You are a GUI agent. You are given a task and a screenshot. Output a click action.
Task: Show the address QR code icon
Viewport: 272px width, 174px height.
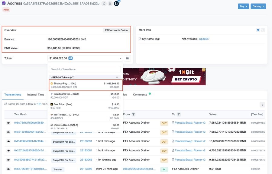tap(110, 3)
